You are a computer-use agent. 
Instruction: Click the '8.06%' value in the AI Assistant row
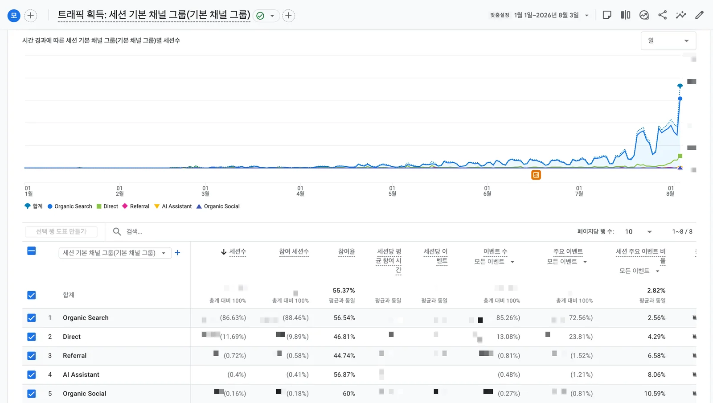click(x=656, y=374)
